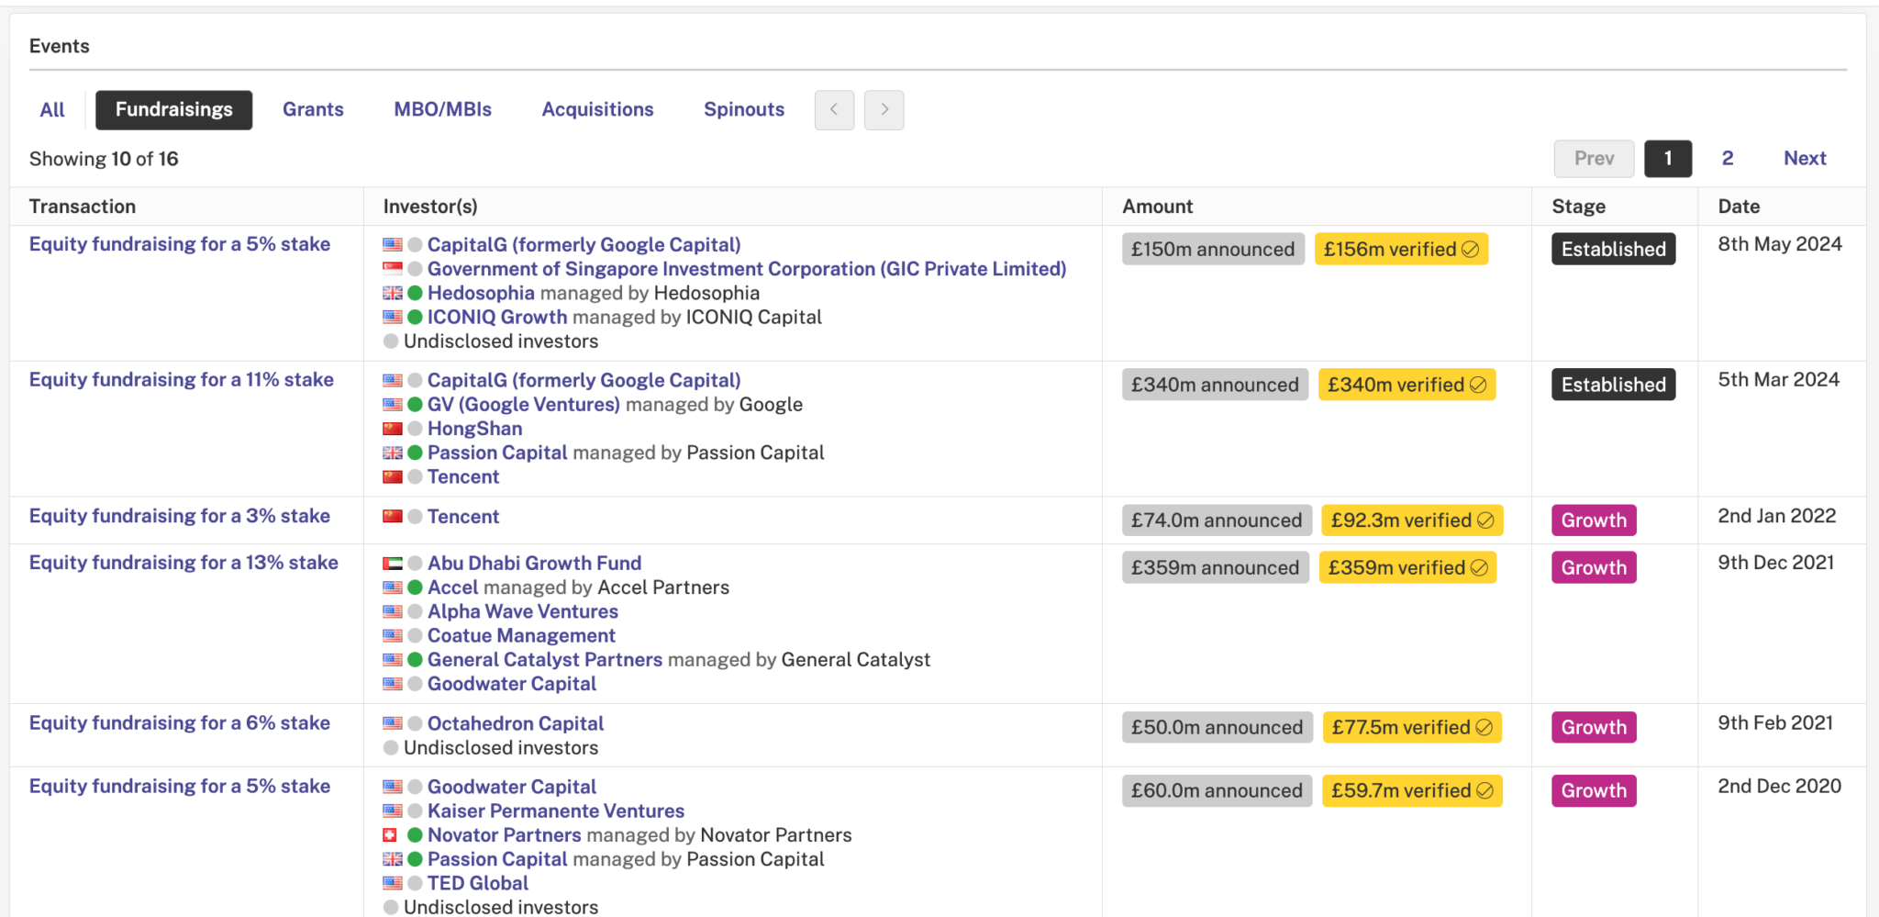Viewport: 1879px width, 917px height.
Task: Open the Coatue Management link
Action: pos(521,635)
